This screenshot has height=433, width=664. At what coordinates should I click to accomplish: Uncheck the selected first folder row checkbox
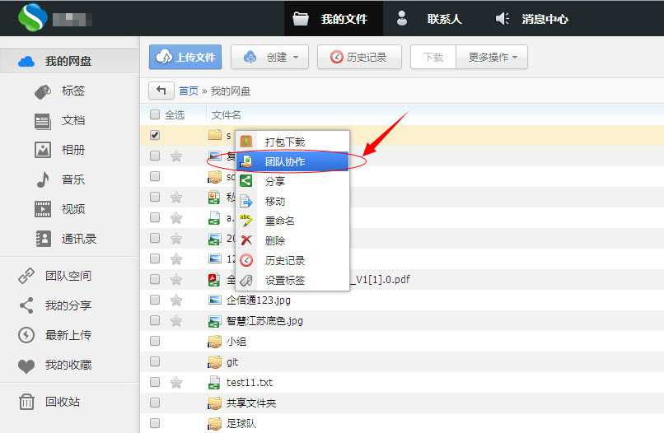[x=155, y=135]
